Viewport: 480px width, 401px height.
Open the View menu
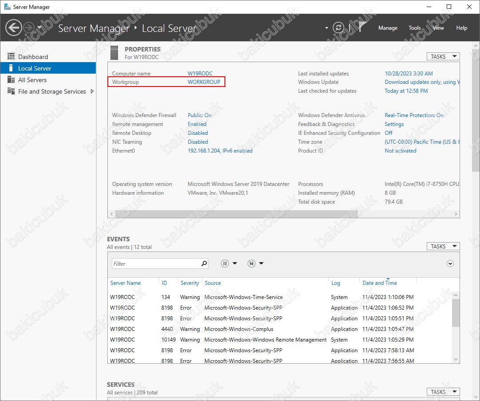tap(438, 28)
